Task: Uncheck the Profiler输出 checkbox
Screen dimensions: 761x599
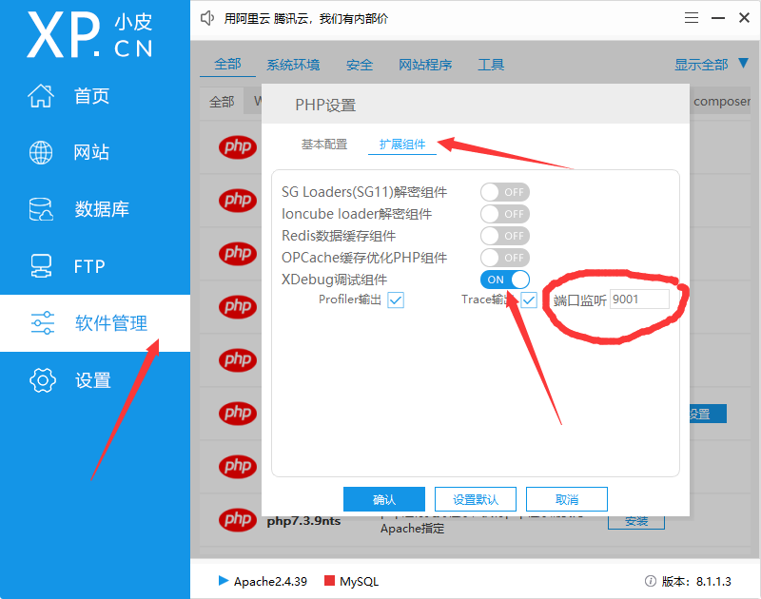Action: (396, 300)
